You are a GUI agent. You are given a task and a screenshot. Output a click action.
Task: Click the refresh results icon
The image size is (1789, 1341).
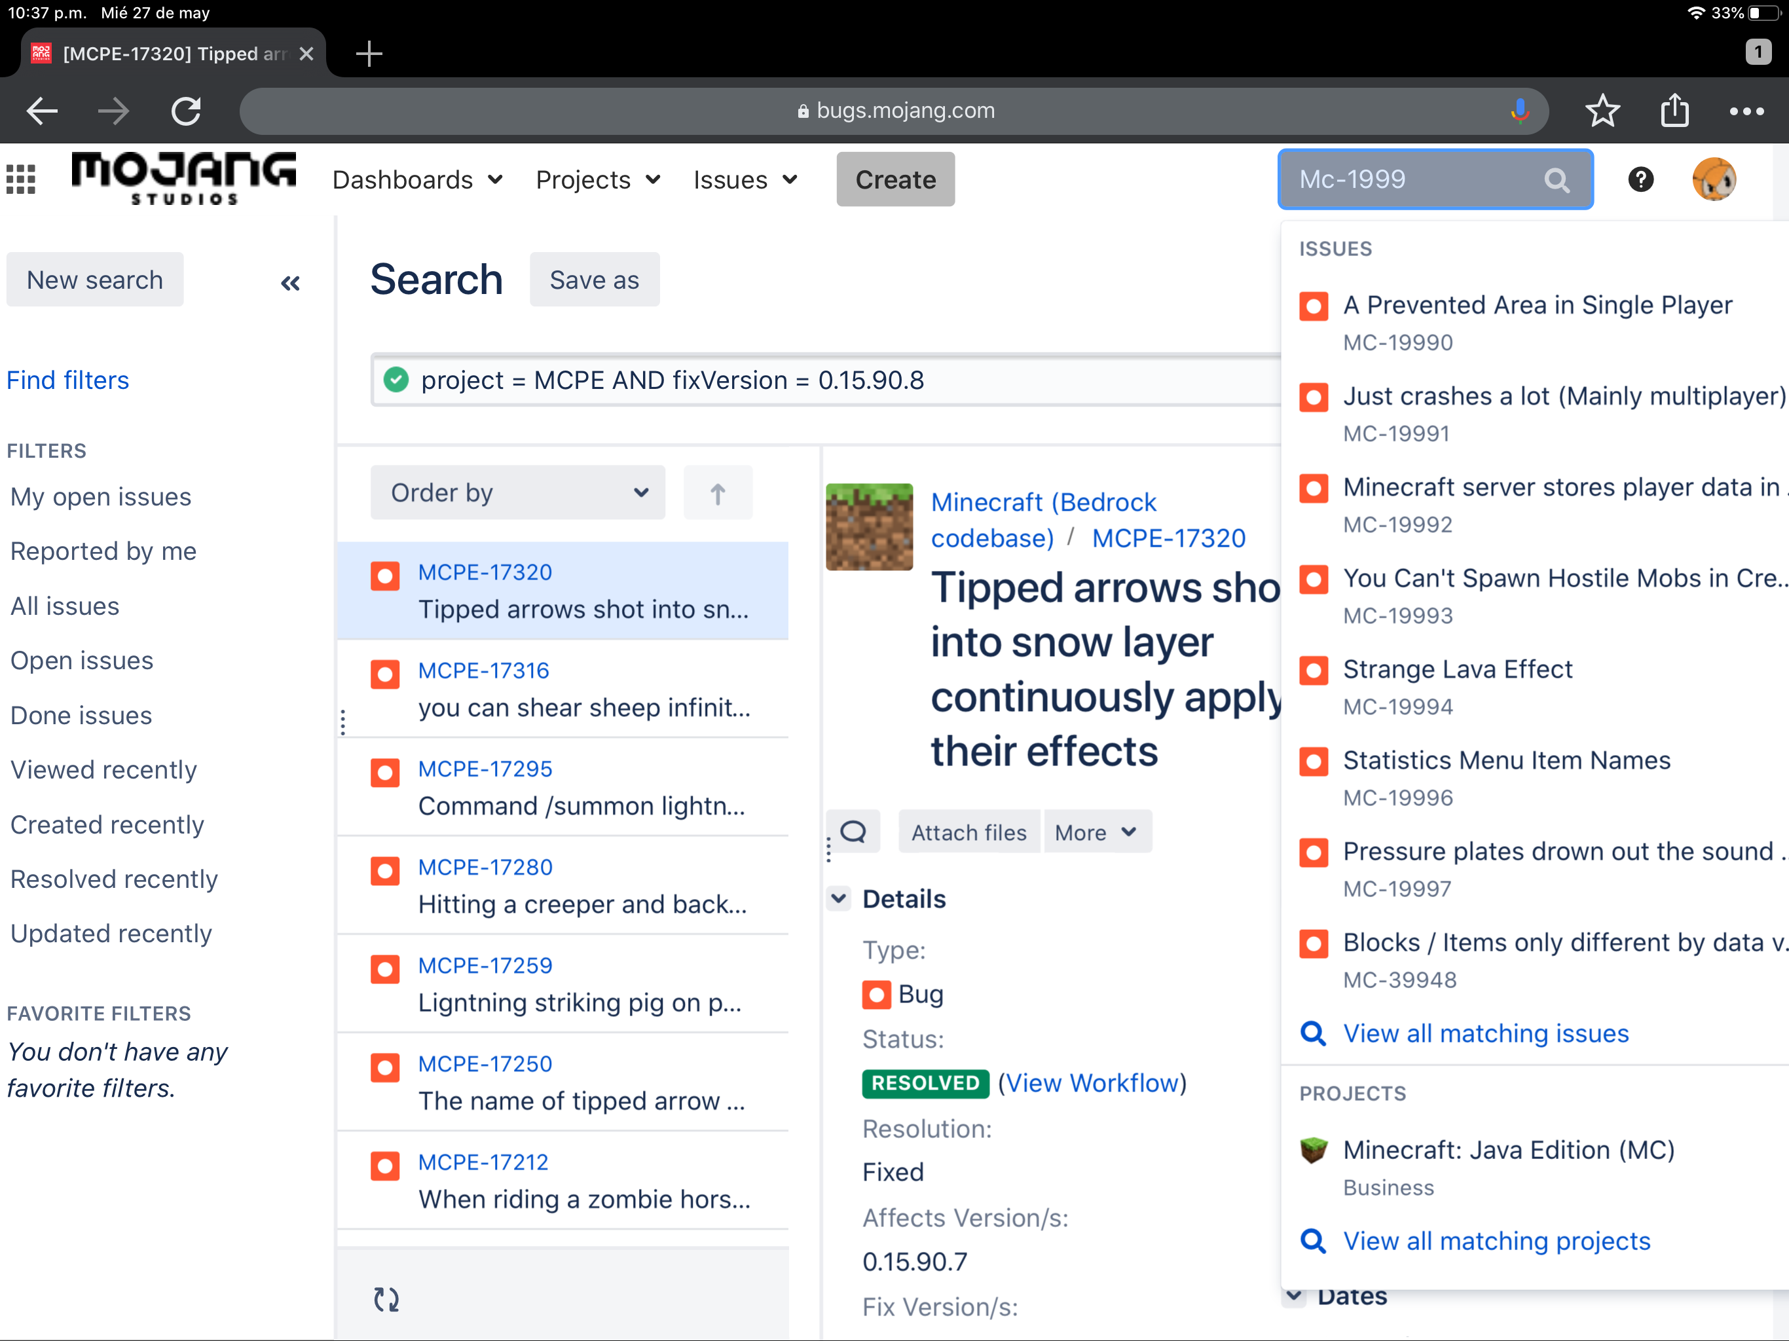pyautogui.click(x=386, y=1299)
